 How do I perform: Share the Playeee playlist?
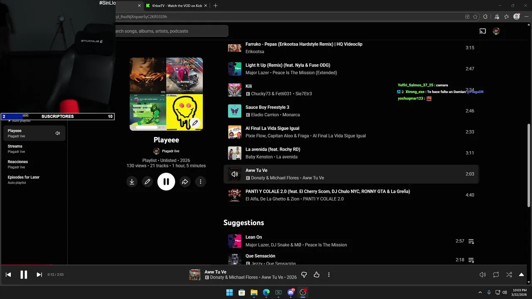[185, 181]
